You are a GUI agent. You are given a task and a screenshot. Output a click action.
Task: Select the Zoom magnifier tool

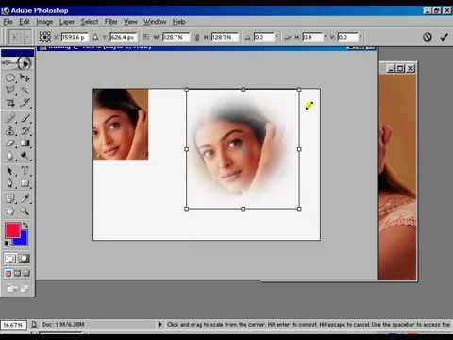point(25,211)
